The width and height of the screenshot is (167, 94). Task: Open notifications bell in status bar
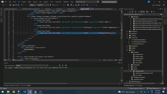(164, 88)
